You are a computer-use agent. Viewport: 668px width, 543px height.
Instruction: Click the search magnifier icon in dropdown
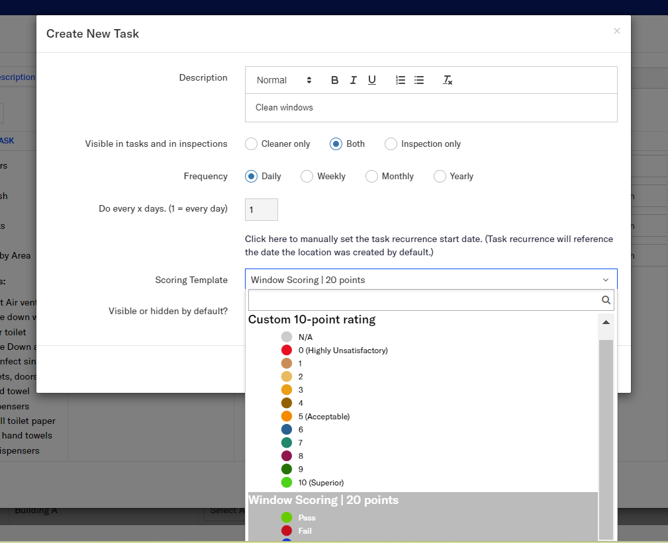tap(605, 300)
